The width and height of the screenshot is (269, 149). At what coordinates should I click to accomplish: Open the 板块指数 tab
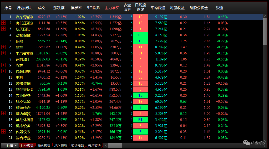(77, 146)
